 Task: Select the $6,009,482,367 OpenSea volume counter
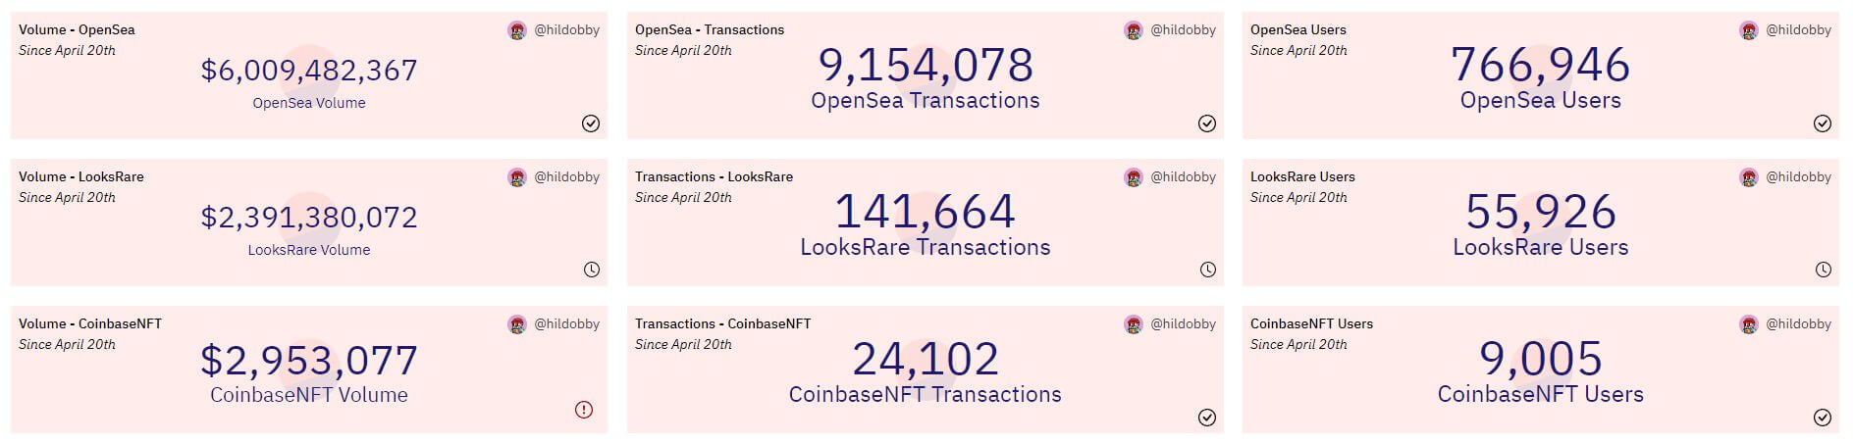tap(309, 71)
